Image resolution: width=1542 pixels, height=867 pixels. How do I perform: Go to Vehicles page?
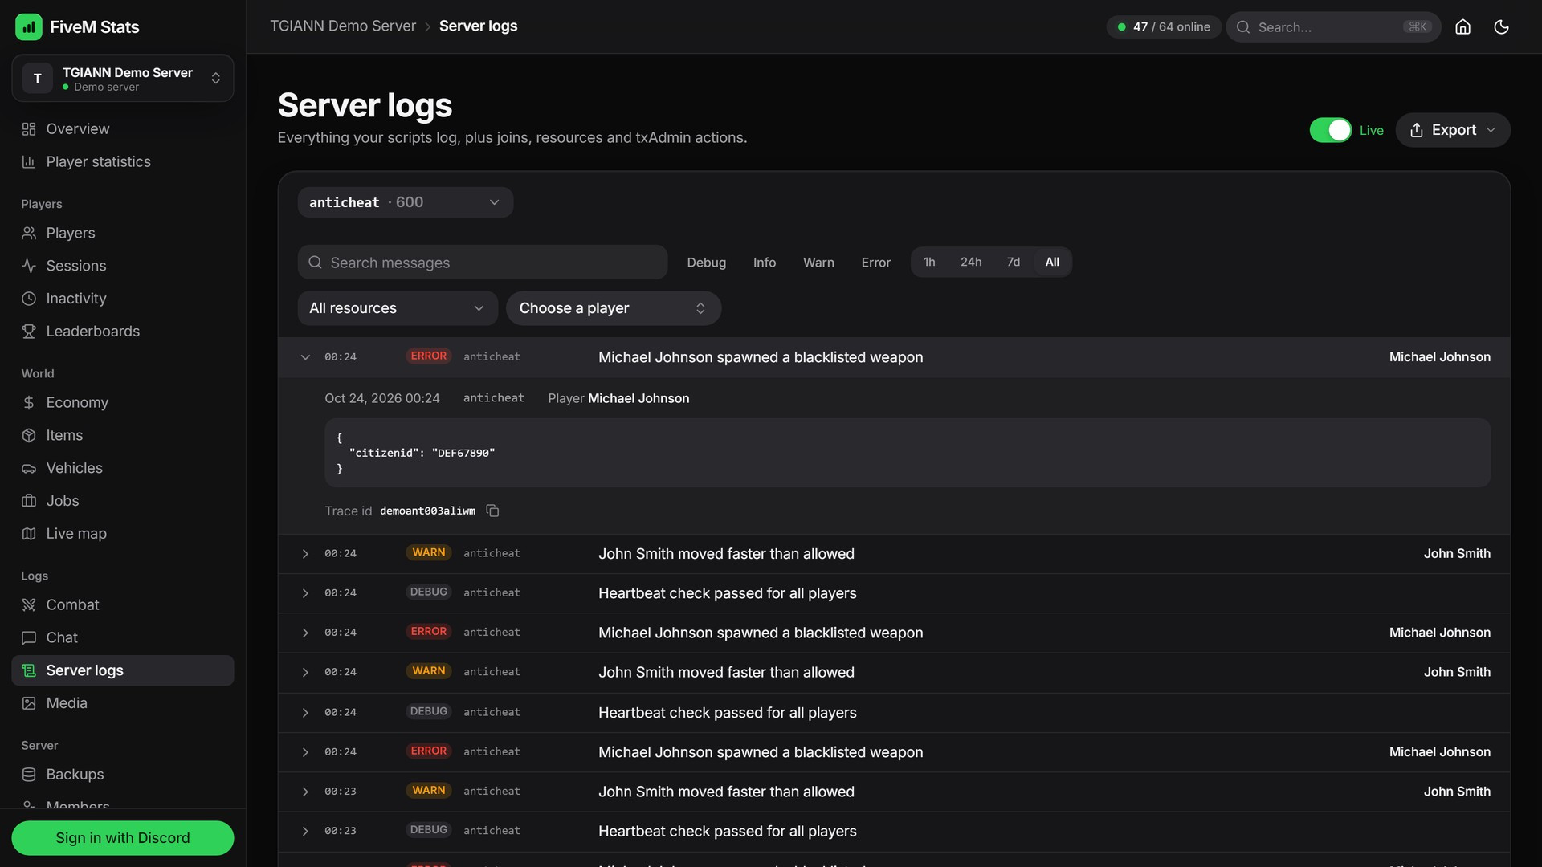pyautogui.click(x=123, y=468)
